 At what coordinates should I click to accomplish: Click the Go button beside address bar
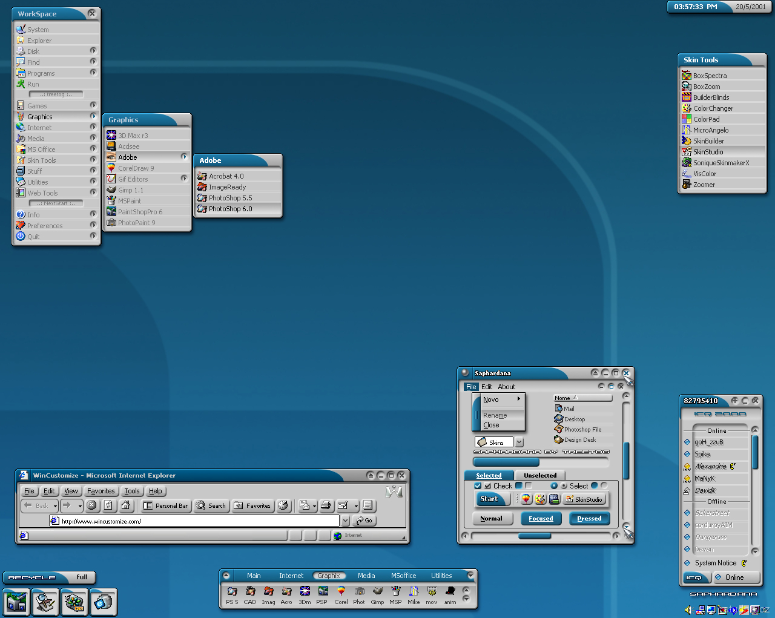(364, 521)
